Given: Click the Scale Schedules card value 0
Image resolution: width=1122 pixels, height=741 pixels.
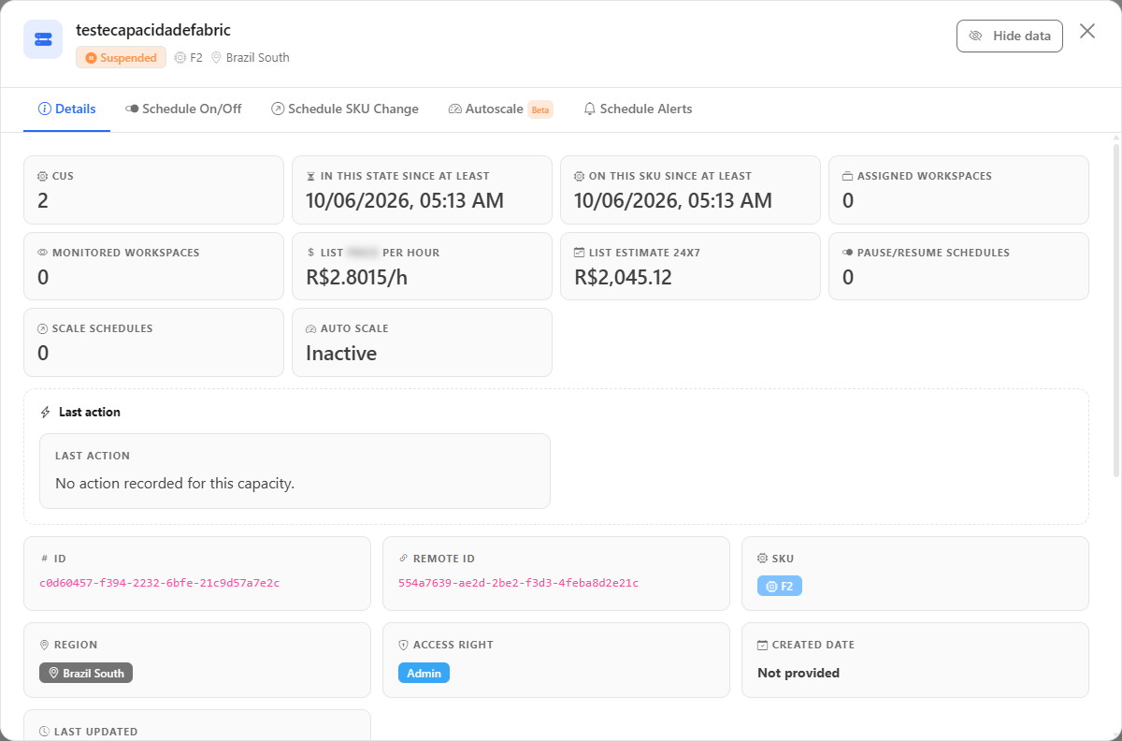Looking at the screenshot, I should point(43,354).
